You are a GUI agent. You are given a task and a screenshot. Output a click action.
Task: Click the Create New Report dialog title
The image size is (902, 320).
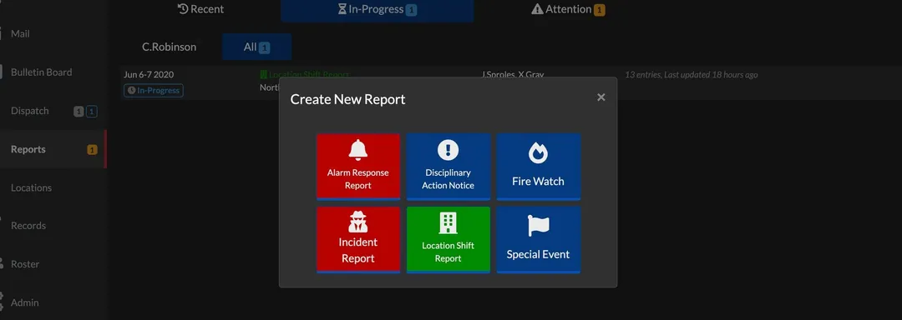pos(347,99)
